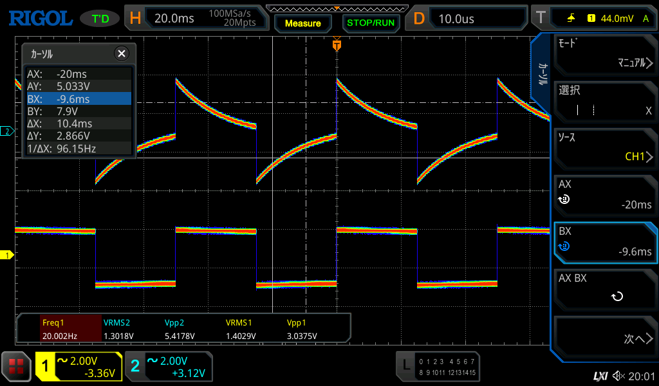This screenshot has width=659, height=386.
Task: Select the AX BX rotate icon
Action: coord(617,297)
